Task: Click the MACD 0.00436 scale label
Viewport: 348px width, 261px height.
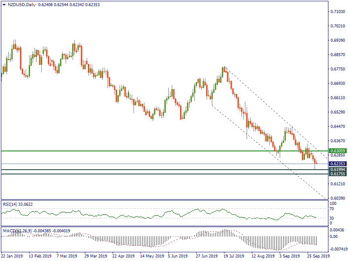Action: [337, 230]
